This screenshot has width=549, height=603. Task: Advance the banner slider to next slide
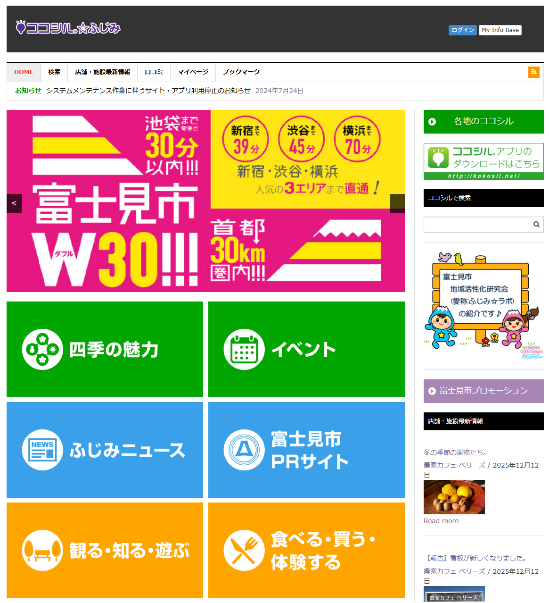click(397, 203)
